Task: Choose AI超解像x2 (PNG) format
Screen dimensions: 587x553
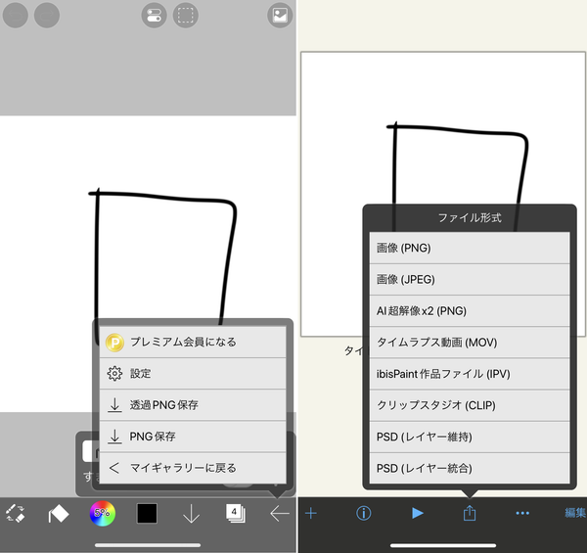Action: [x=470, y=311]
